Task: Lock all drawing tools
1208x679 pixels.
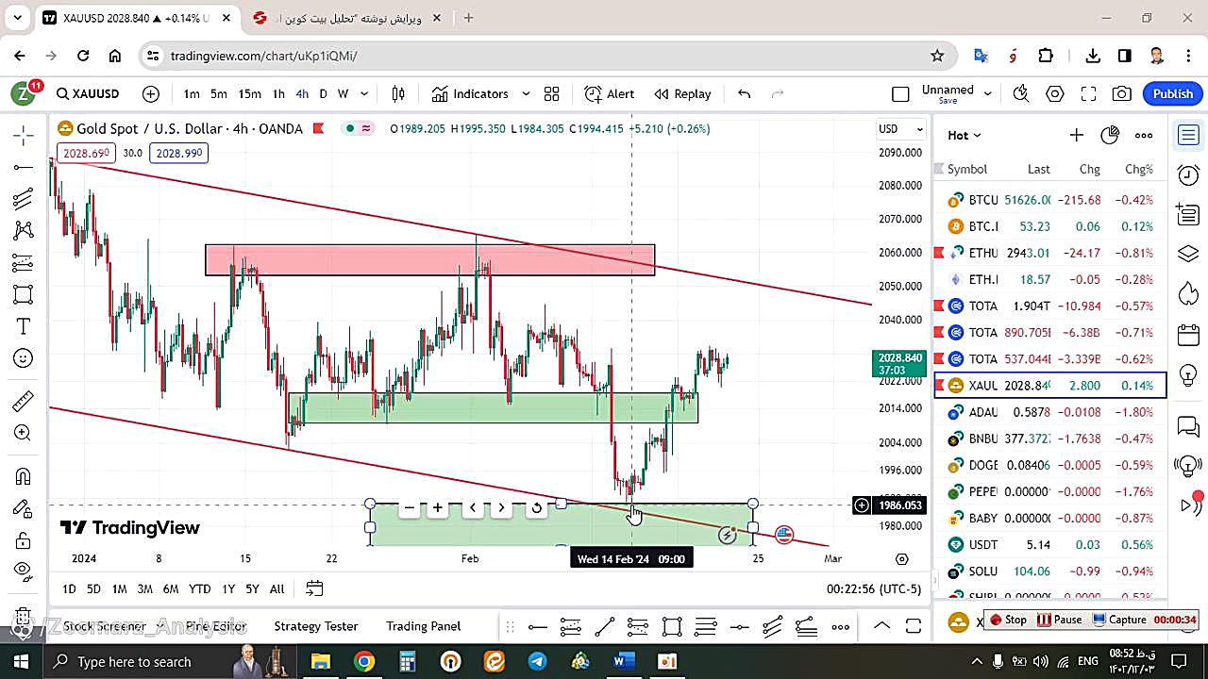Action: [x=23, y=540]
